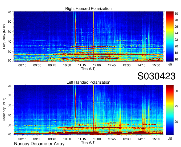
Task: Click "Frequency (MHz)" axis label of Right Handed plot
Action: [x=4, y=36]
